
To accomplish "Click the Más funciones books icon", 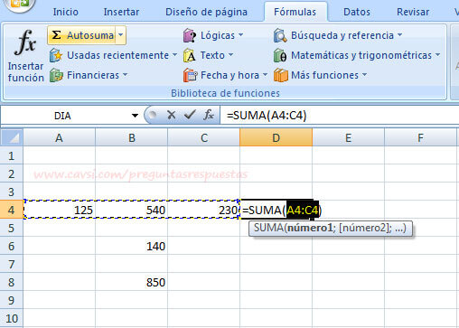I will (281, 75).
